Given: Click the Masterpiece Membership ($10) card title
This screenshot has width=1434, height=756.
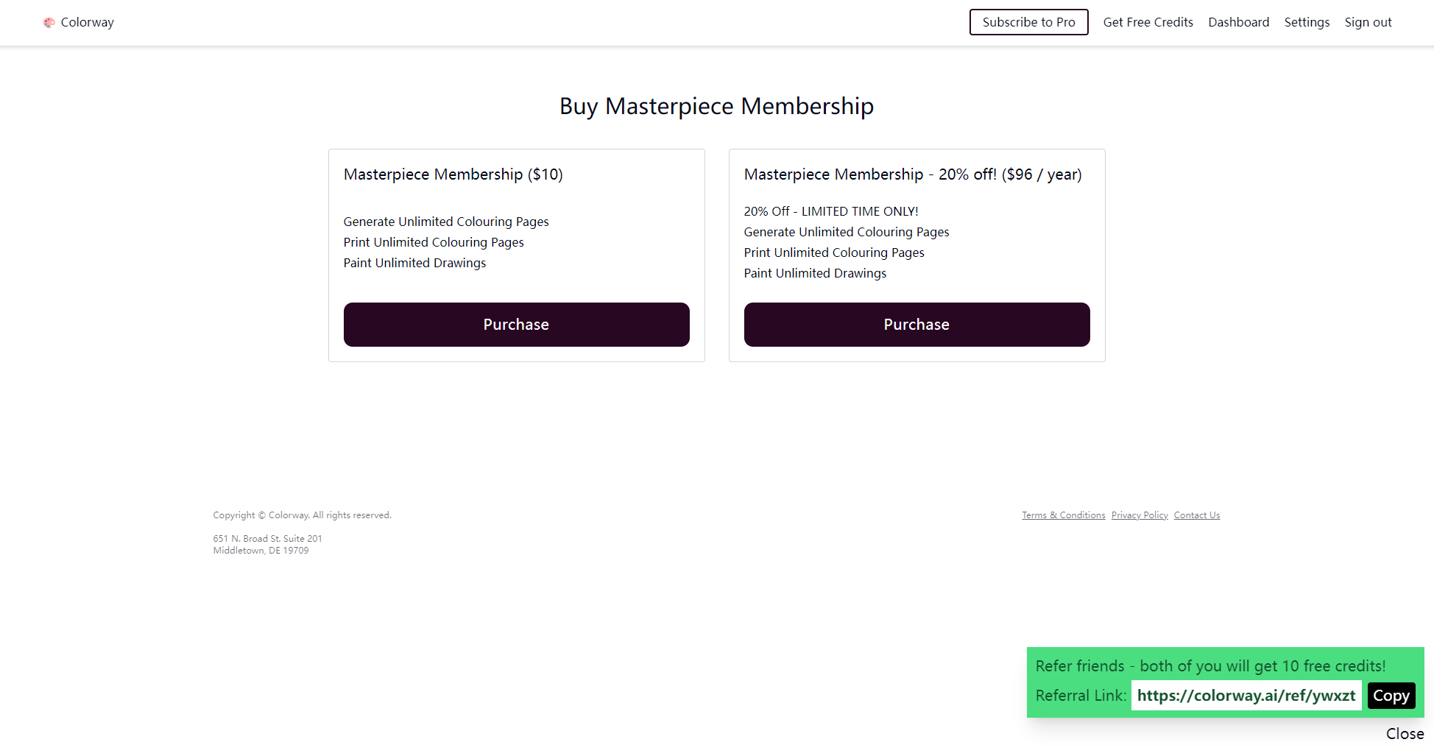Looking at the screenshot, I should (x=453, y=174).
